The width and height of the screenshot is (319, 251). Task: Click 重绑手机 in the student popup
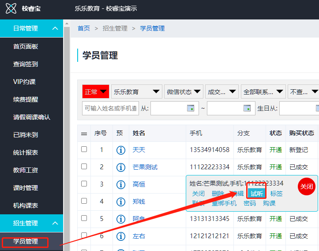coord(224,203)
